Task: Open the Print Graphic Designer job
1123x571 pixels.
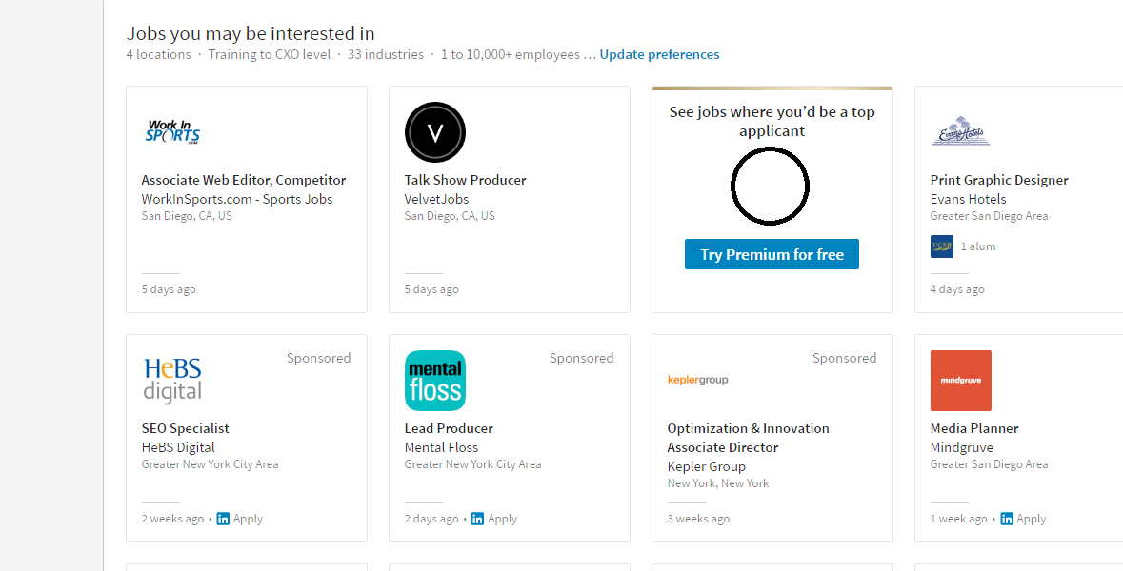Action: pos(999,180)
